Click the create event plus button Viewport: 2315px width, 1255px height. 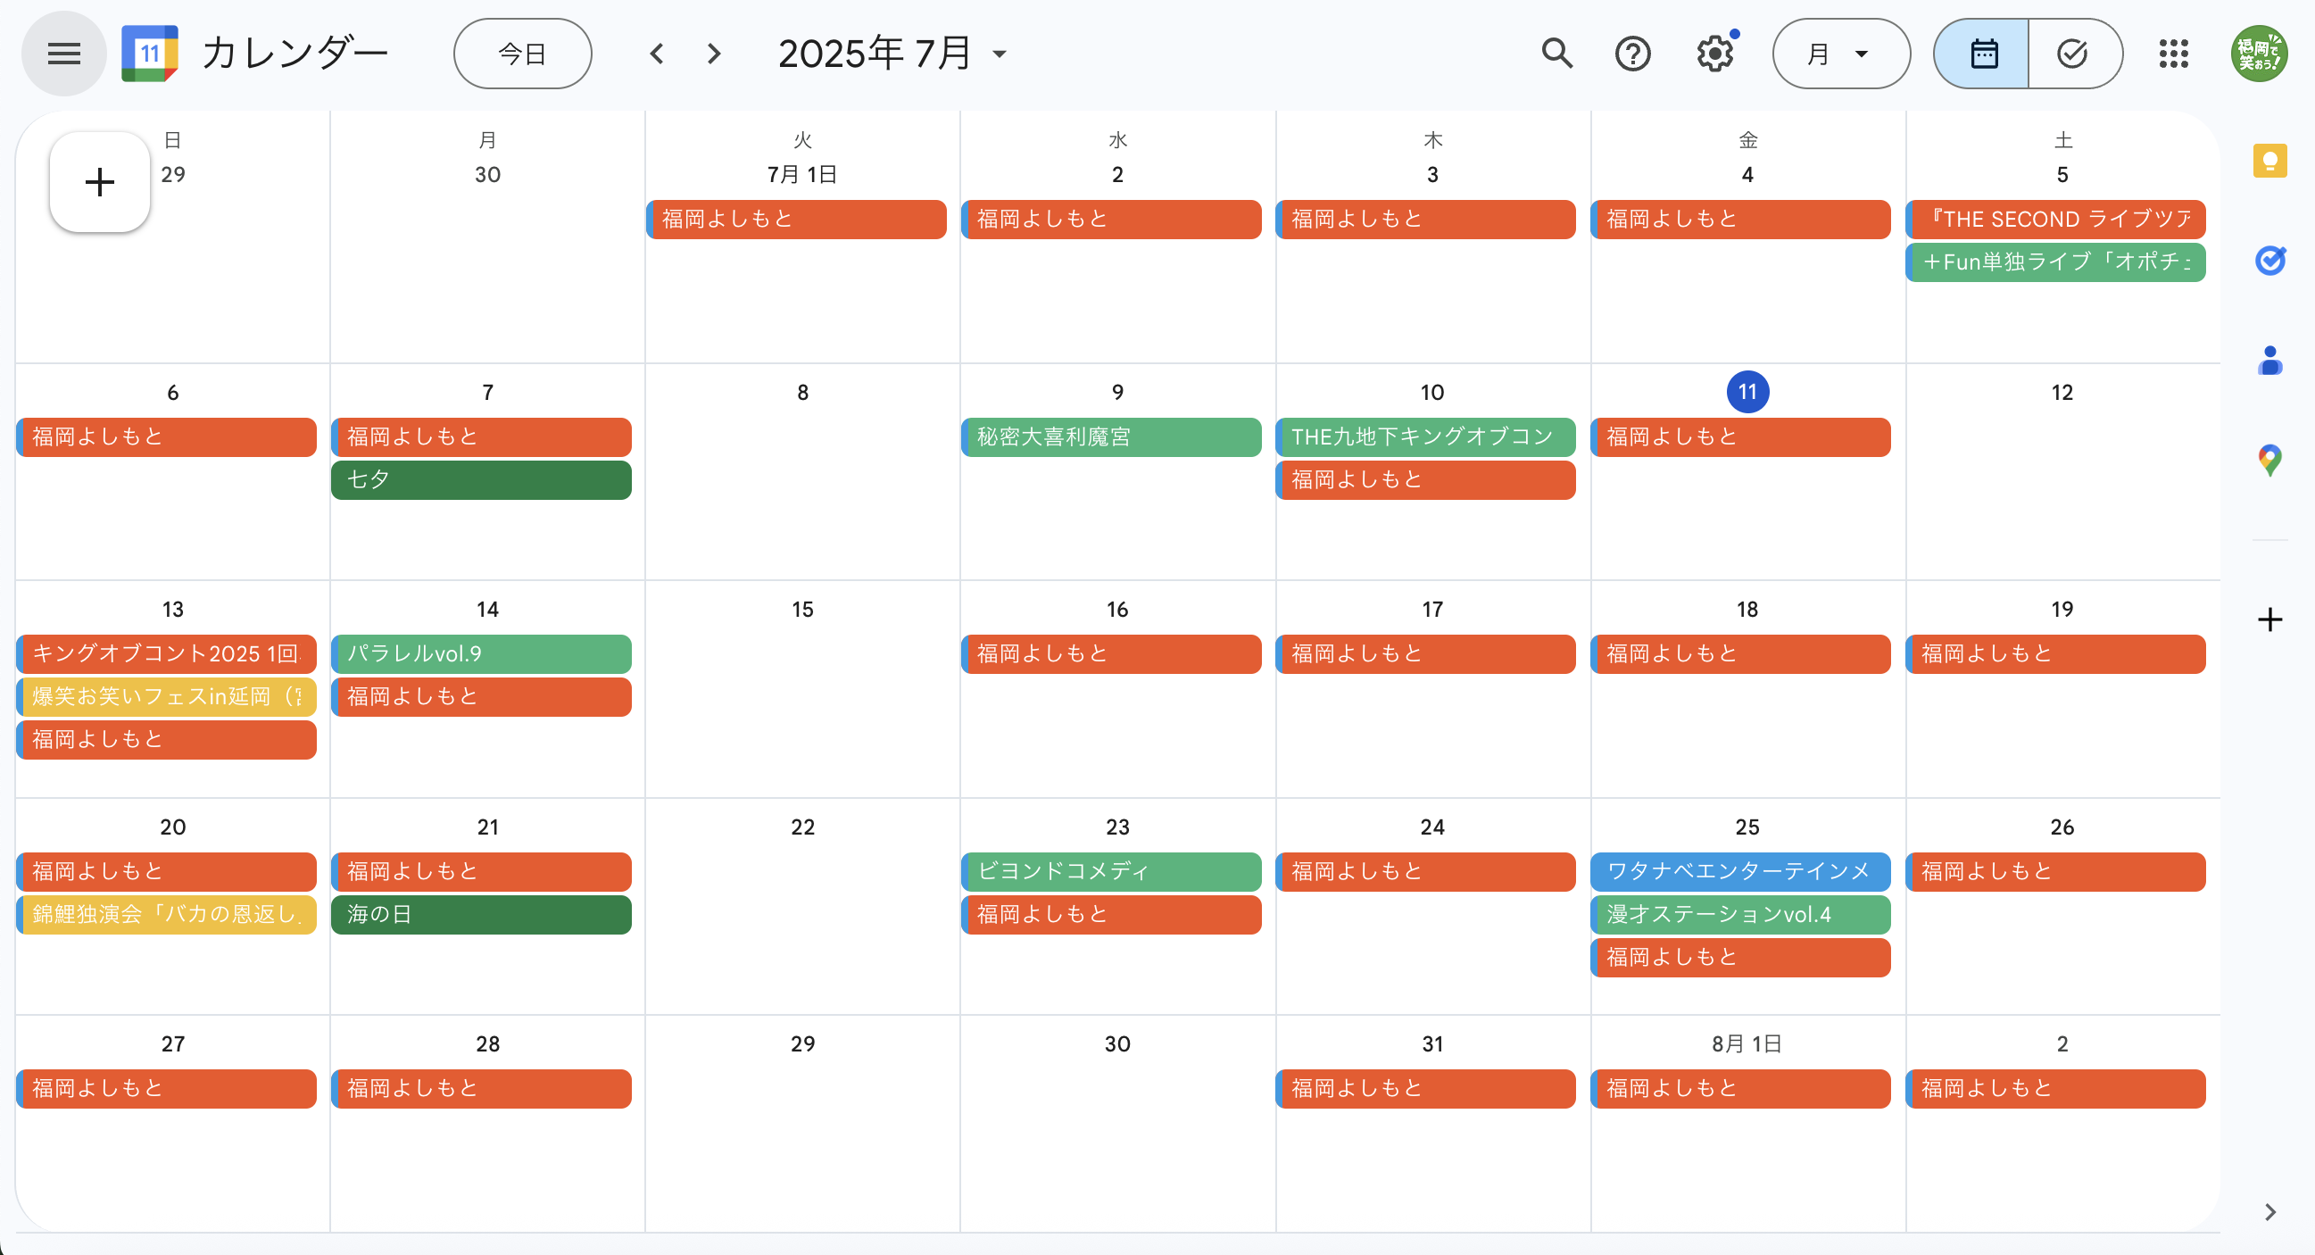pyautogui.click(x=100, y=182)
